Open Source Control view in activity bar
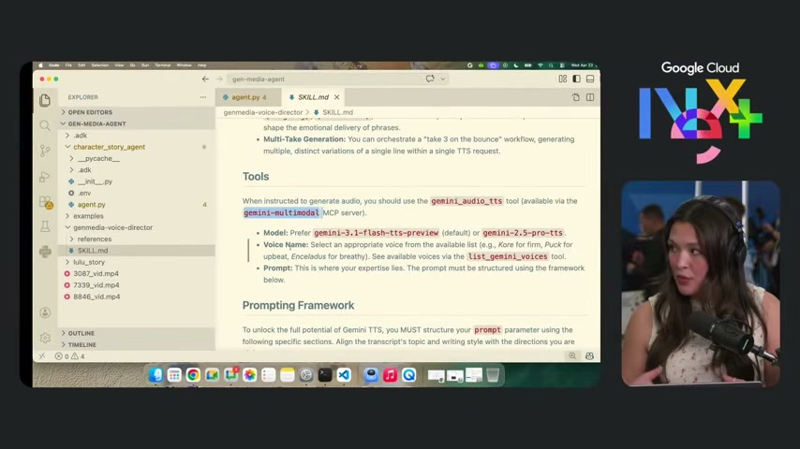800x449 pixels. 45,151
